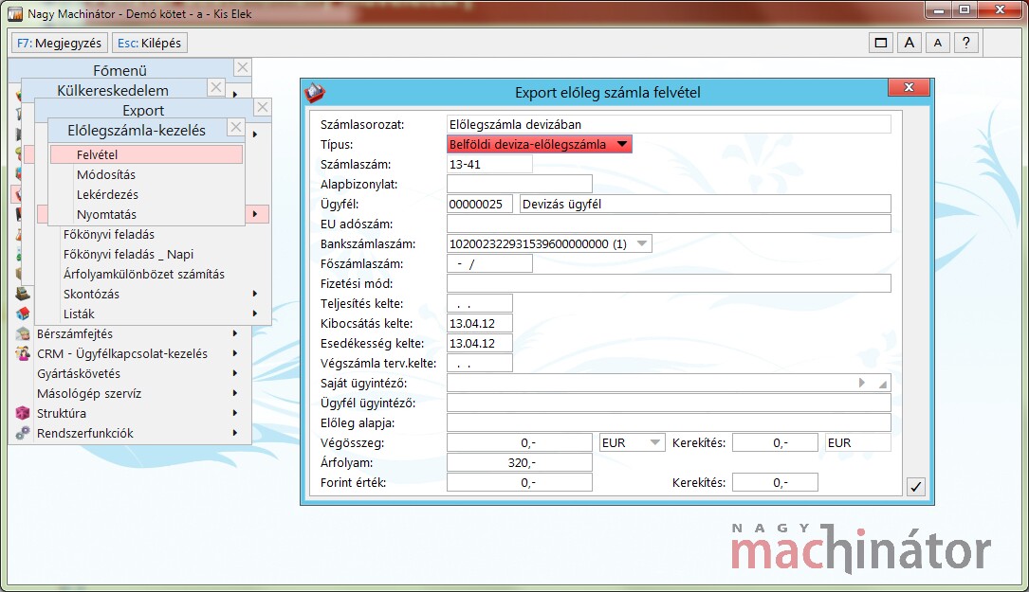The width and height of the screenshot is (1029, 592).
Task: Click the Esedékesség kelte date field
Action: pos(480,343)
